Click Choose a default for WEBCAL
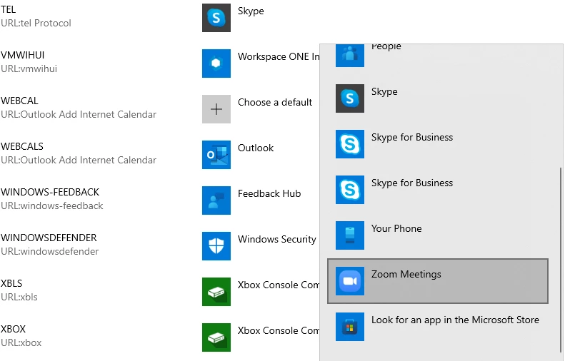565x361 pixels. [x=275, y=103]
